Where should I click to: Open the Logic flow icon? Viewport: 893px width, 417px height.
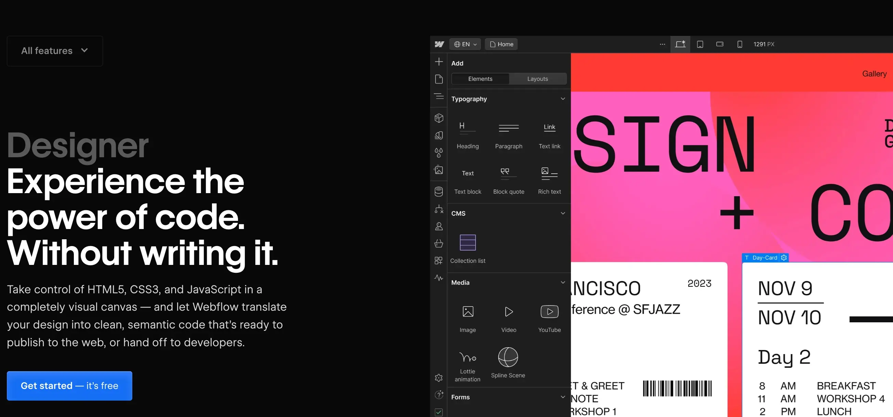point(439,209)
